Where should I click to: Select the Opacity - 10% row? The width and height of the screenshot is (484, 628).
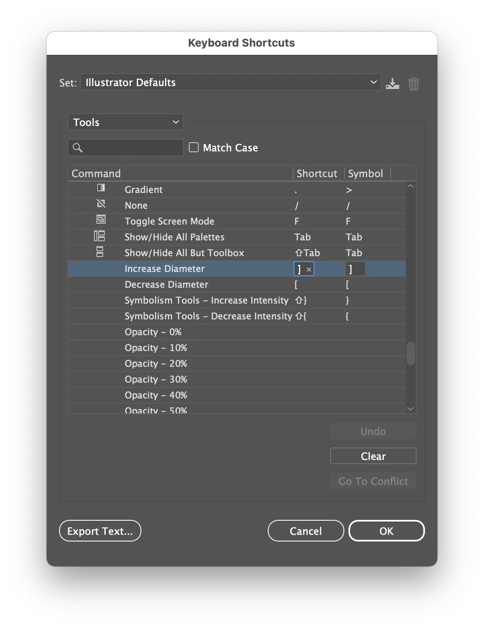point(237,348)
